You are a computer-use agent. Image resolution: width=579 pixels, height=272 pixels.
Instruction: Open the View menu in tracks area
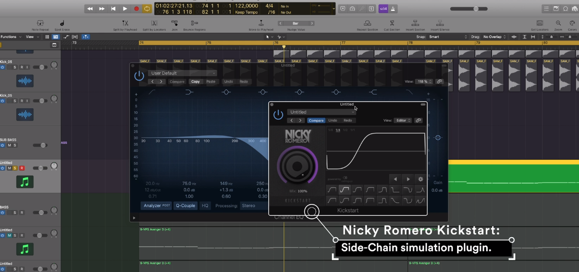(31, 37)
